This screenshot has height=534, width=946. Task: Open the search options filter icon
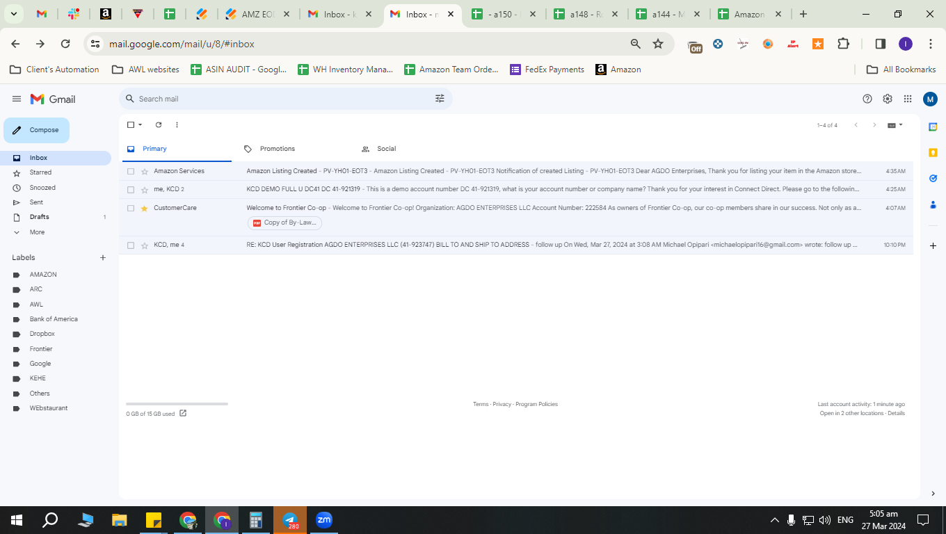pos(440,99)
